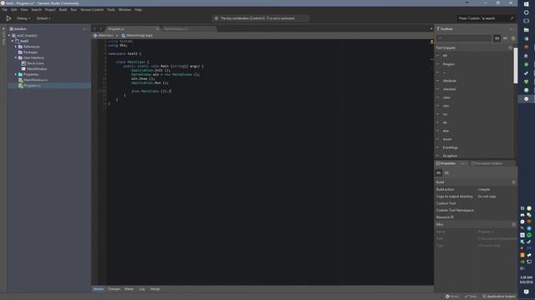Collapse the Text Snippets toolbox category
The width and height of the screenshot is (535, 300).
[x=510, y=48]
